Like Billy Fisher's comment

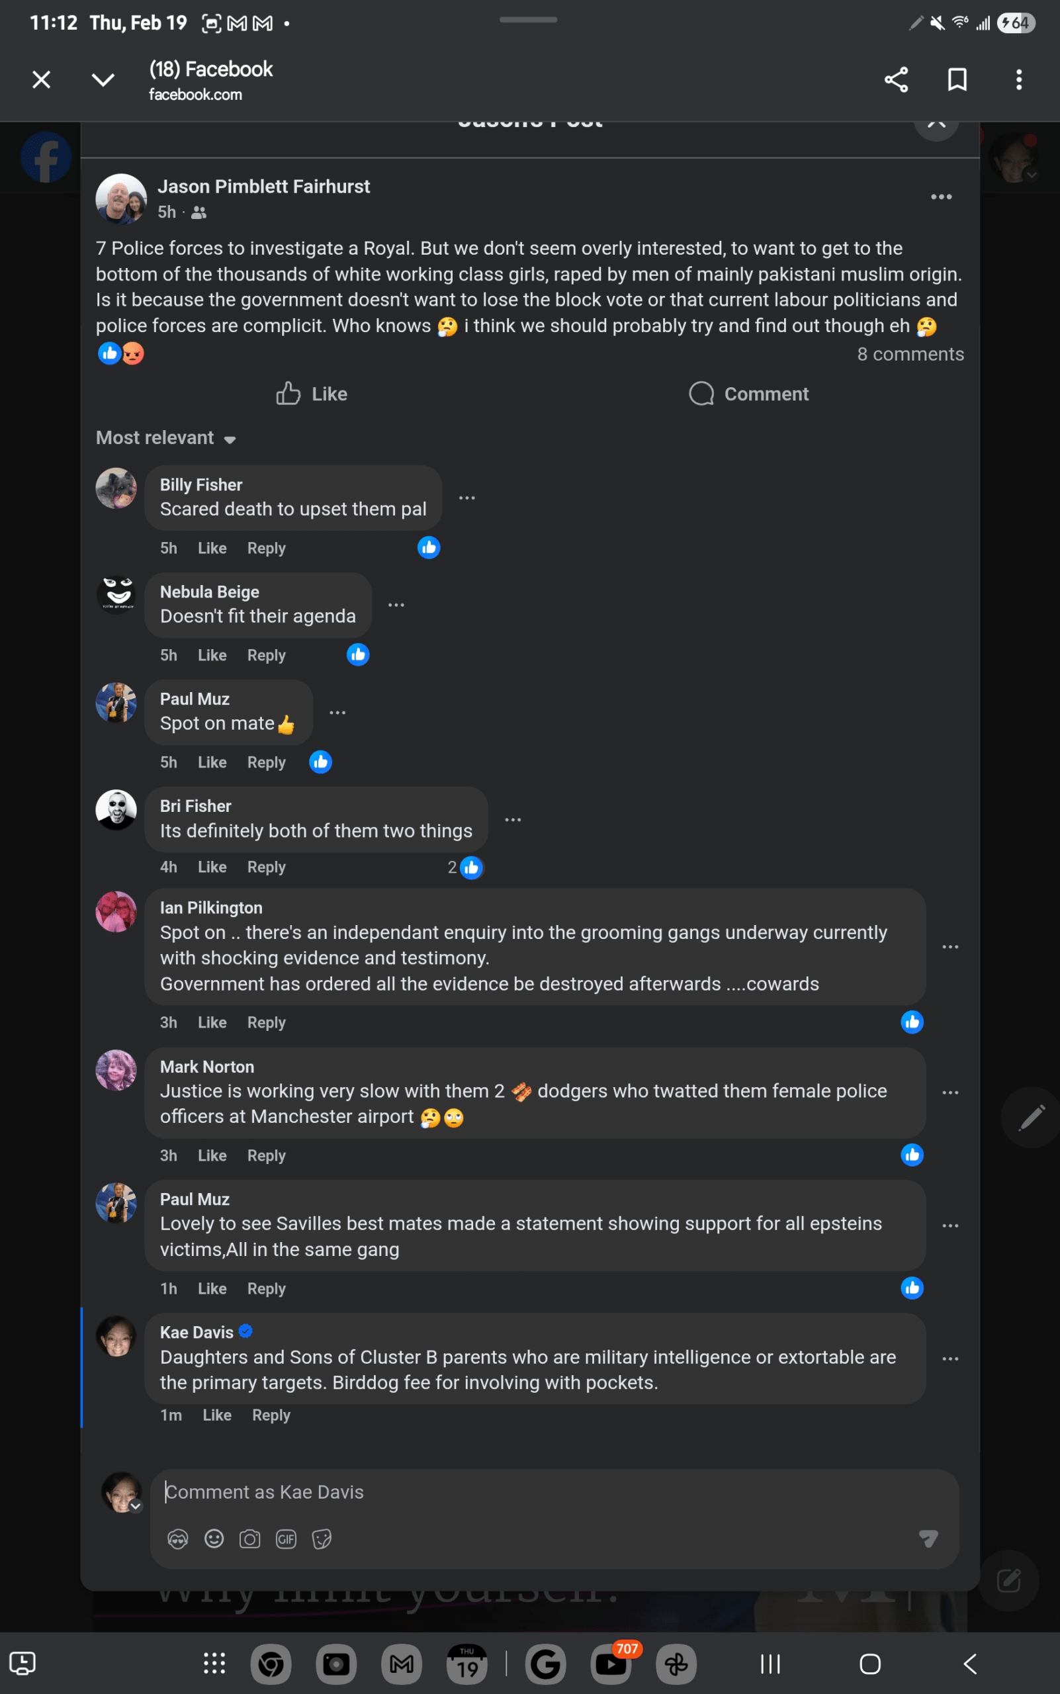[212, 549]
